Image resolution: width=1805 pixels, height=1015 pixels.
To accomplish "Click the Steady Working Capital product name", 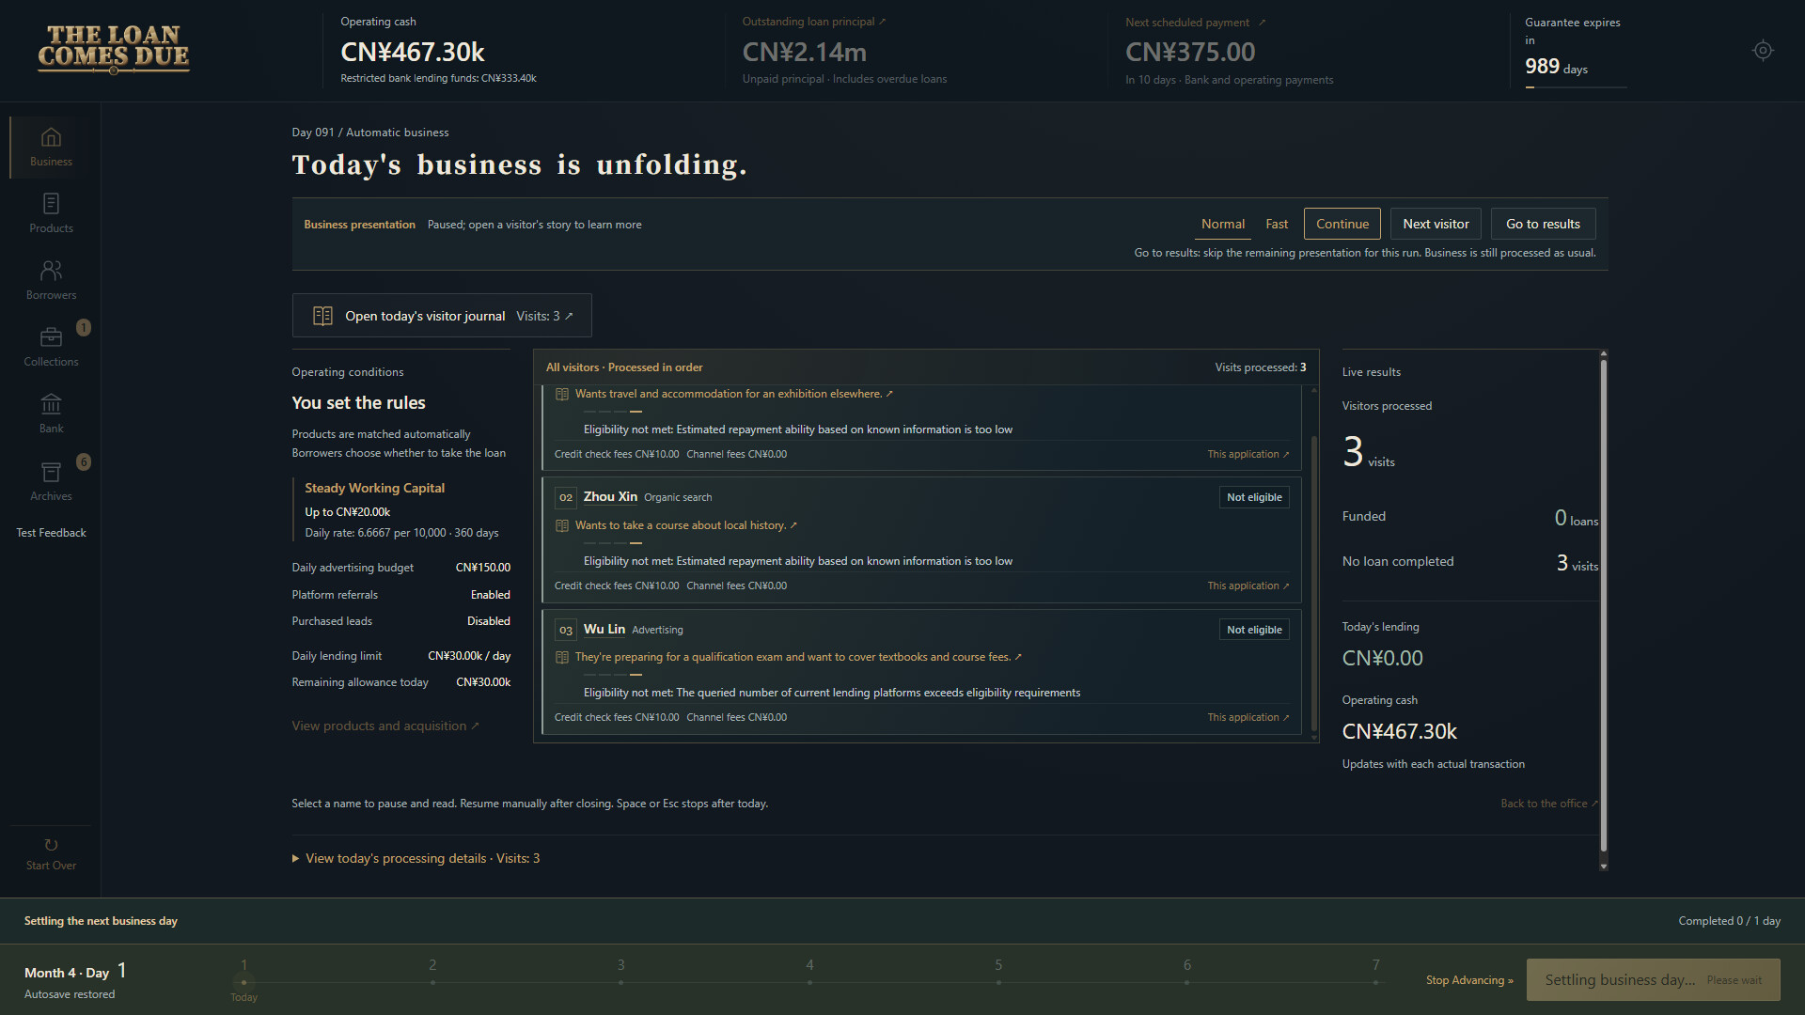I will (x=374, y=489).
